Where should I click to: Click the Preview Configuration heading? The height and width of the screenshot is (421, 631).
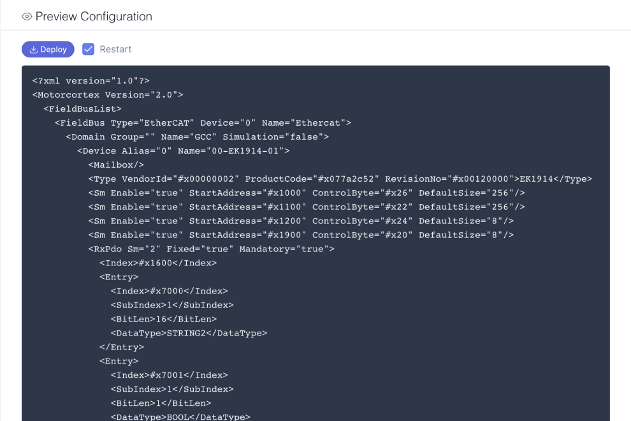click(x=94, y=17)
